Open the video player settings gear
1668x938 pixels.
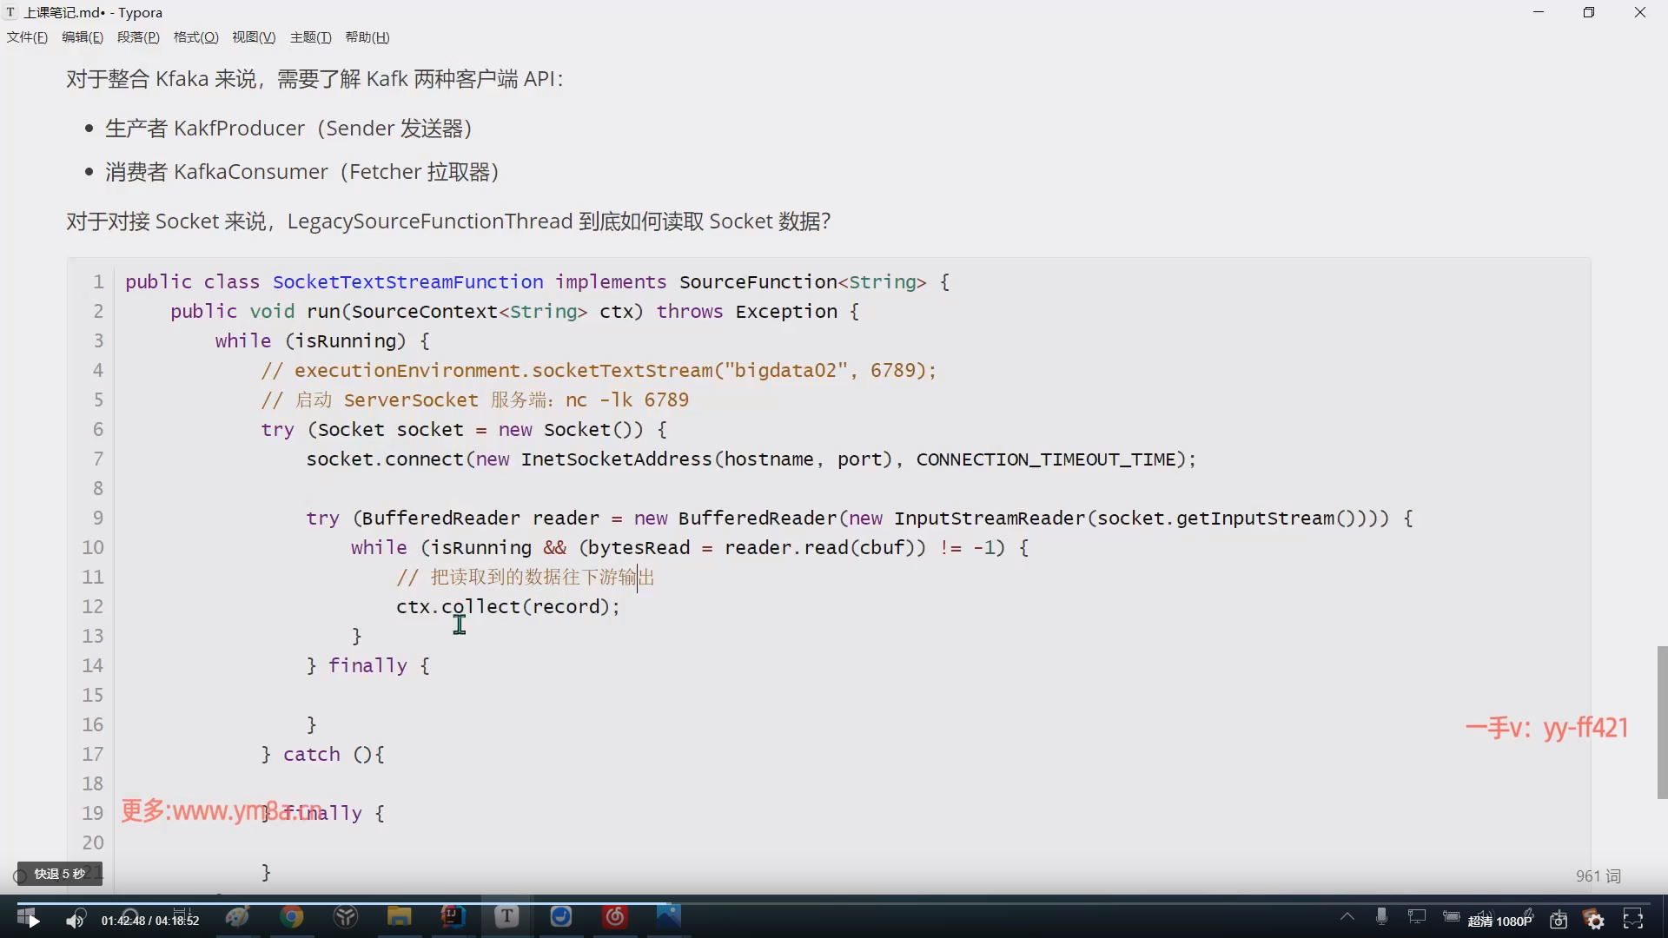pyautogui.click(x=1595, y=921)
